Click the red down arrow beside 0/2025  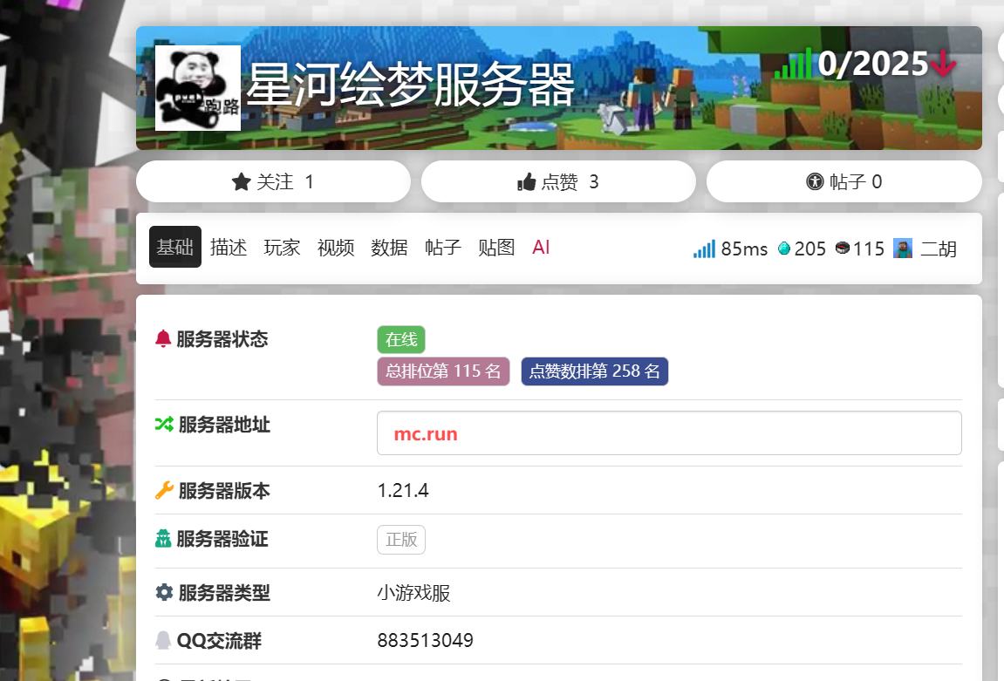coord(943,64)
